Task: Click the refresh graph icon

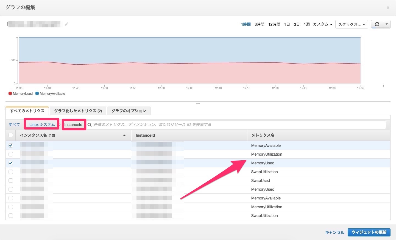Action: 377,24
